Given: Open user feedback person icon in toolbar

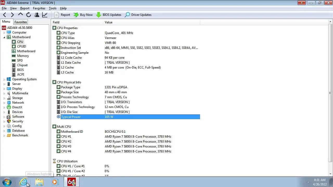Looking at the screenshot, I should [x=37, y=15].
